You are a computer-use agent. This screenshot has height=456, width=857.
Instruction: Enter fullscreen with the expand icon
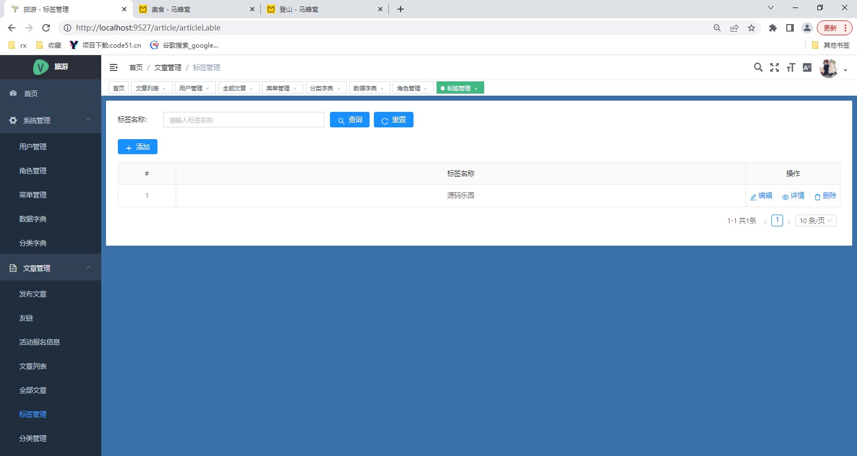[775, 67]
